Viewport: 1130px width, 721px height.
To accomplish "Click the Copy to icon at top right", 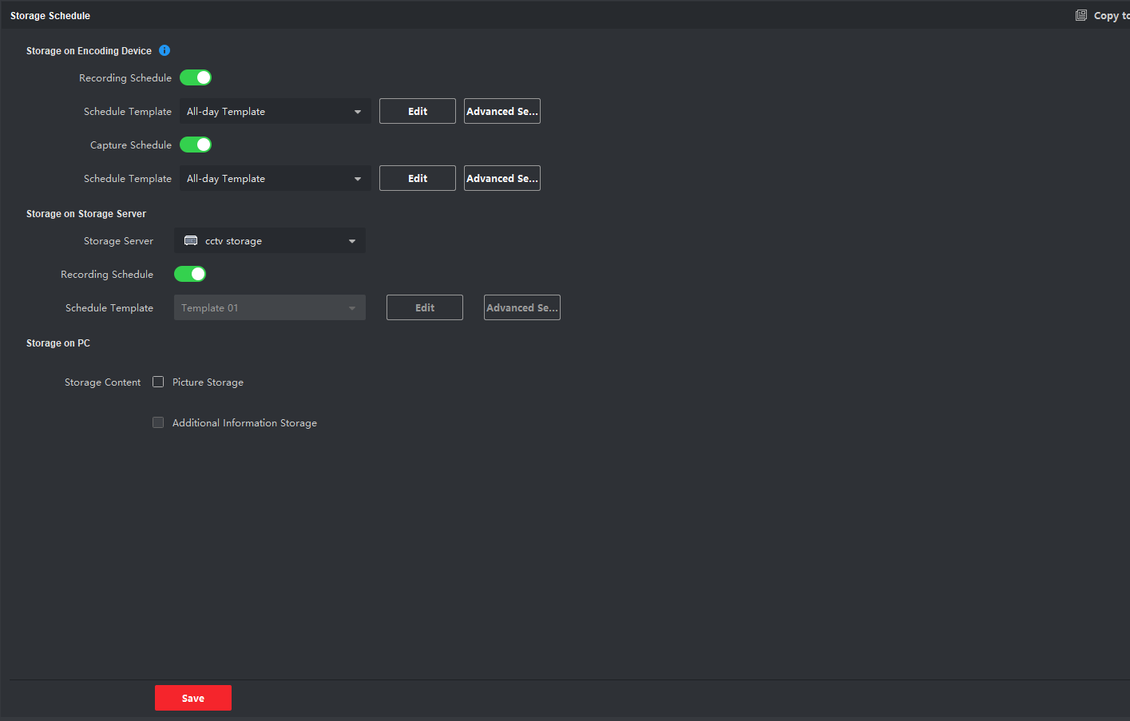I will point(1081,15).
